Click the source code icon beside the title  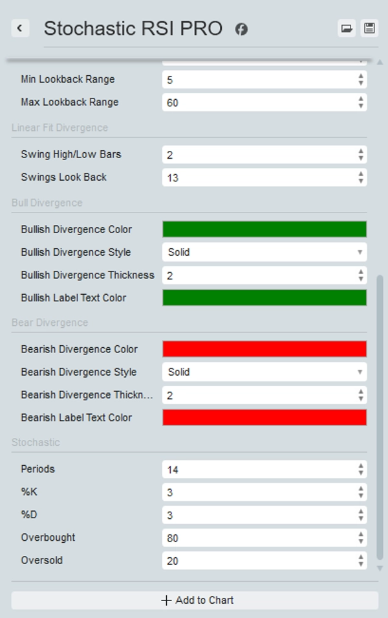(x=241, y=29)
